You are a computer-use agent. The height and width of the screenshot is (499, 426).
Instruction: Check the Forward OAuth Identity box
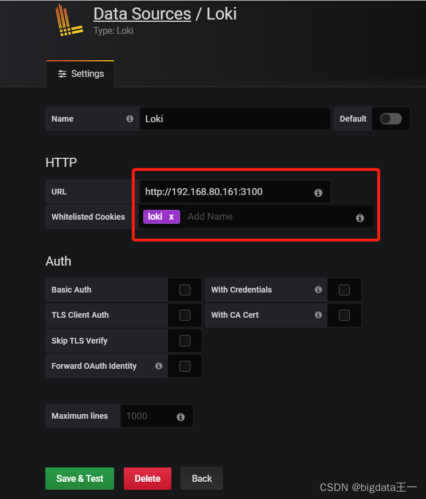coord(185,366)
